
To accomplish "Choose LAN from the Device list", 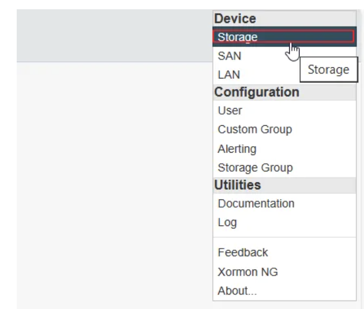I will [x=256, y=75].
